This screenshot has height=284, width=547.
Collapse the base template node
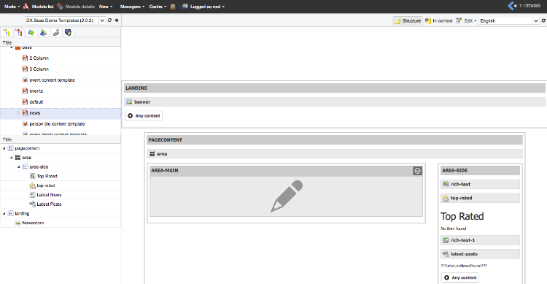(12, 47)
